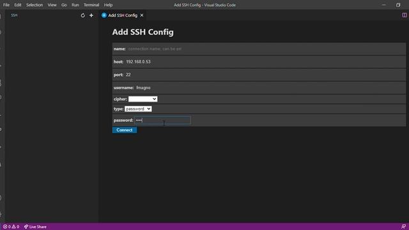Open the Go menu
This screenshot has width=409, height=230.
coord(64,5)
